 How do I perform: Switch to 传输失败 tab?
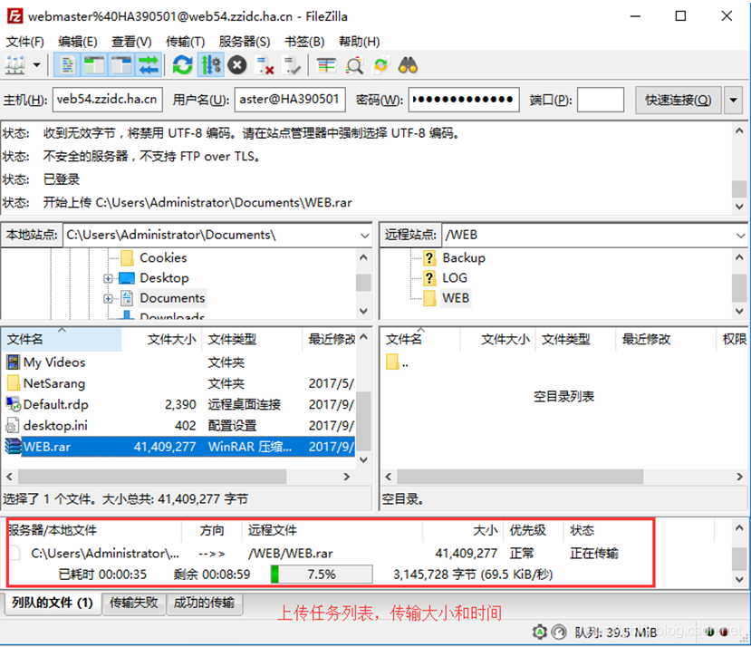[x=134, y=603]
